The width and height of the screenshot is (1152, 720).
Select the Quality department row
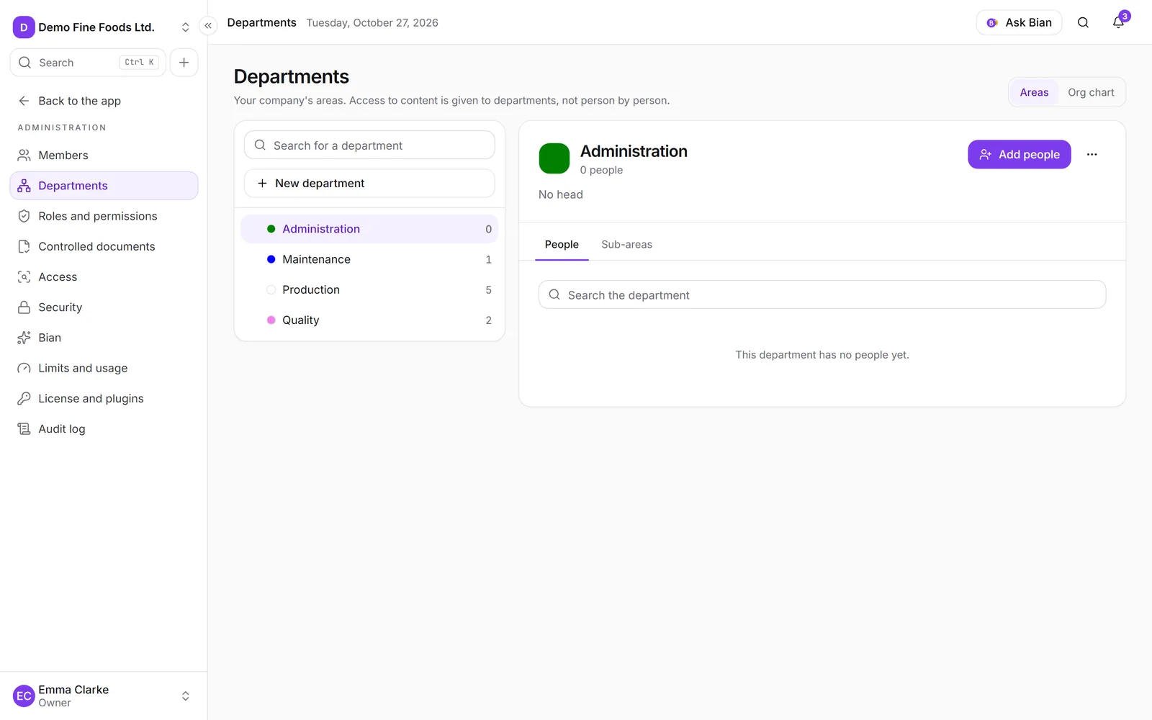coord(369,320)
